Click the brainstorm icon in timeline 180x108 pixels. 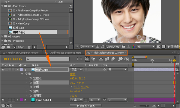point(120,59)
